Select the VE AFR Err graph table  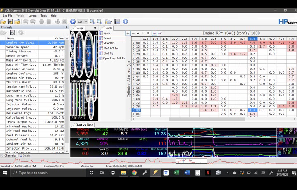(x=109, y=43)
